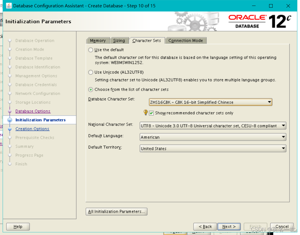Open the Database Character Set dropdown

tap(211, 102)
